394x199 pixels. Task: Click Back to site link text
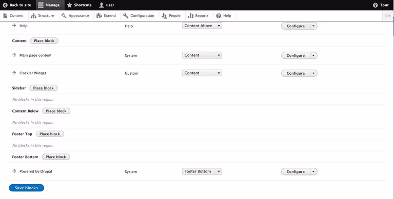point(21,5)
